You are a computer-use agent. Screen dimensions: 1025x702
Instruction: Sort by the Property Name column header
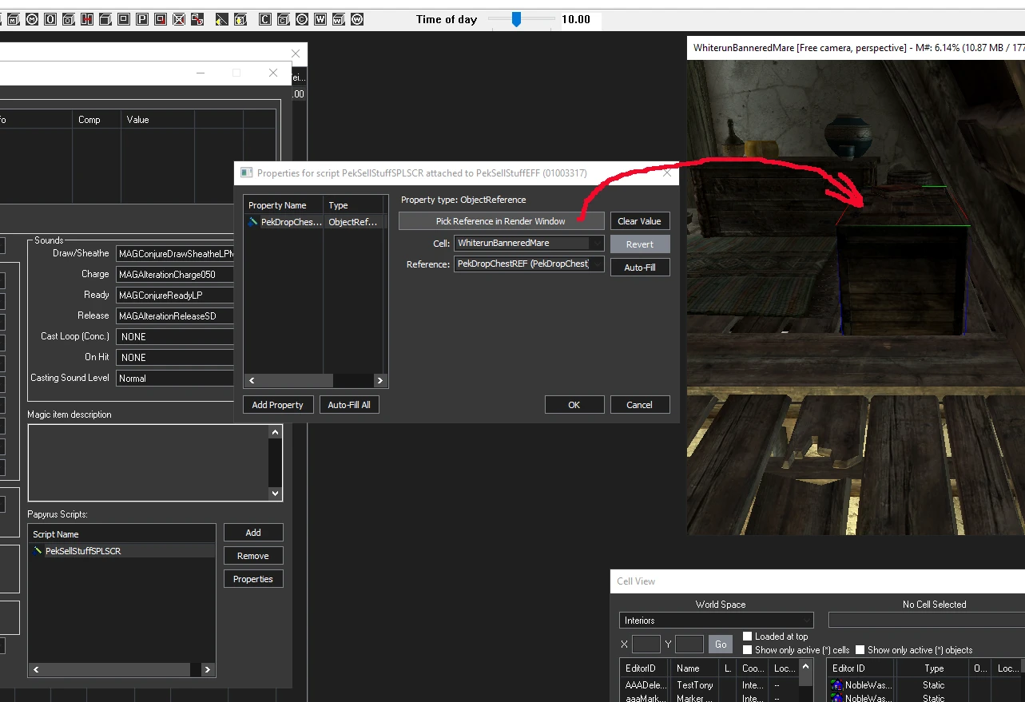pos(284,205)
